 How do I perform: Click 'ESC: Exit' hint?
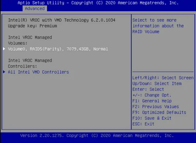click(143, 124)
